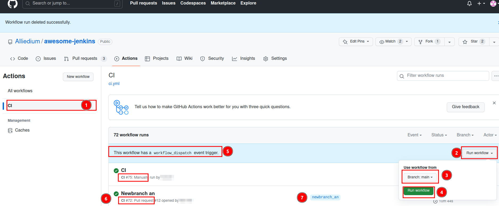Open the awesome-jenkins repository link
Viewport: 499px width, 206px height.
point(70,41)
